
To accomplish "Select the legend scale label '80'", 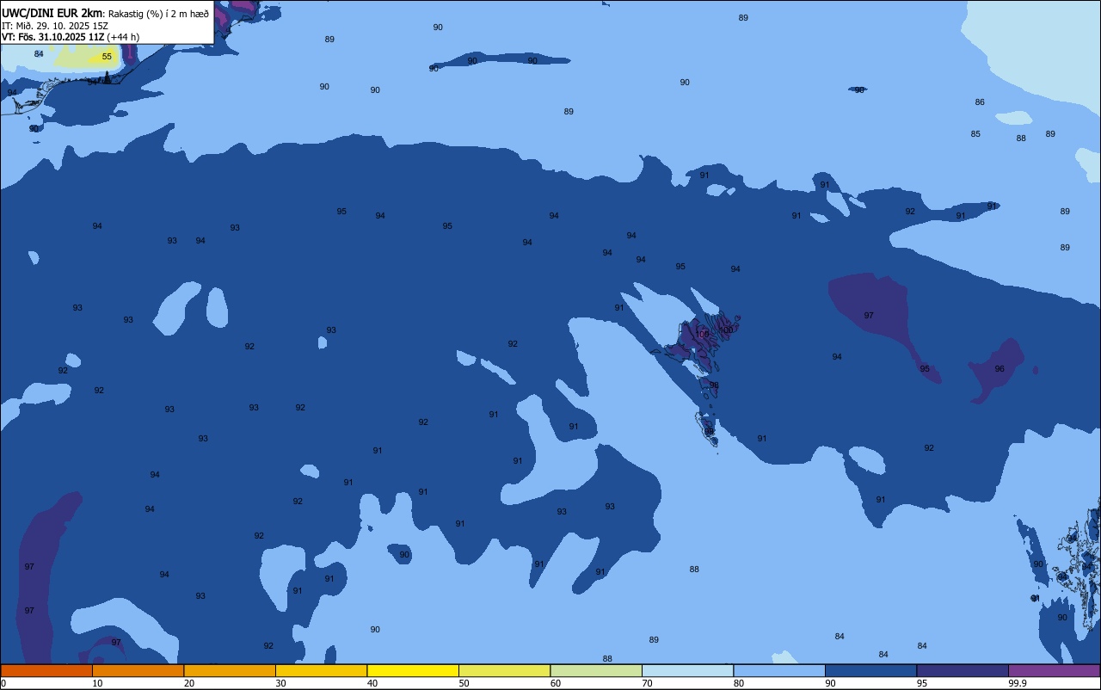I will pyautogui.click(x=739, y=683).
